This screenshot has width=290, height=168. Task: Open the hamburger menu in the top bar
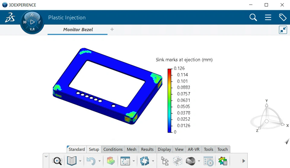click(268, 18)
